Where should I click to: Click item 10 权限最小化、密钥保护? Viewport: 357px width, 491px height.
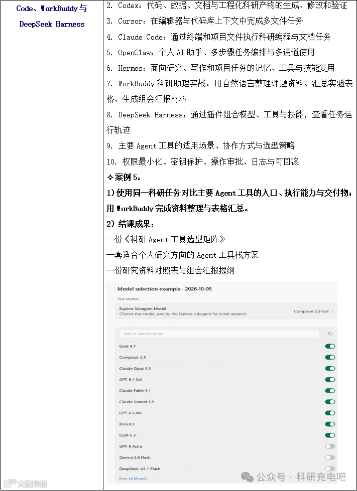coord(202,161)
